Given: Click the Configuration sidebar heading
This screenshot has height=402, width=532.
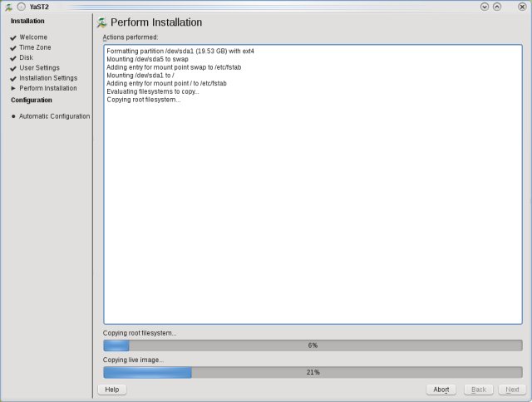Looking at the screenshot, I should pyautogui.click(x=32, y=100).
